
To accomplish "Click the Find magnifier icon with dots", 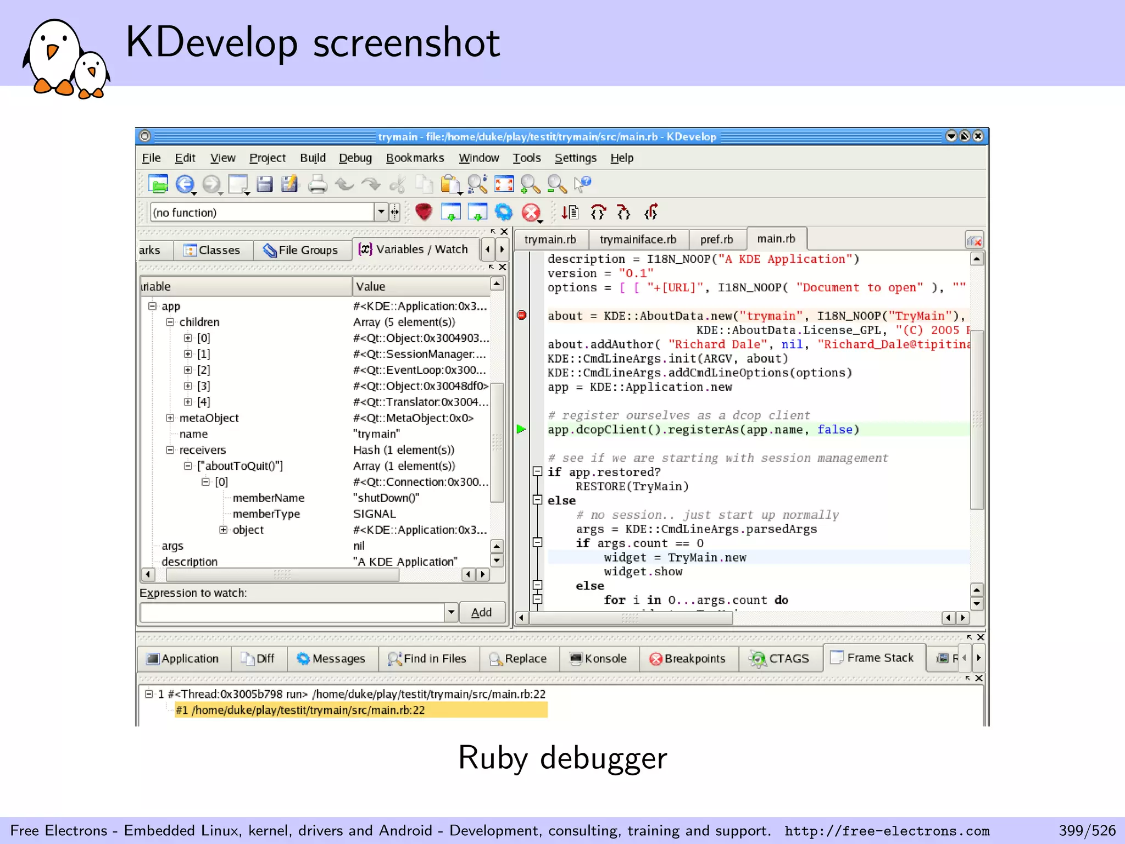I will coord(477,184).
